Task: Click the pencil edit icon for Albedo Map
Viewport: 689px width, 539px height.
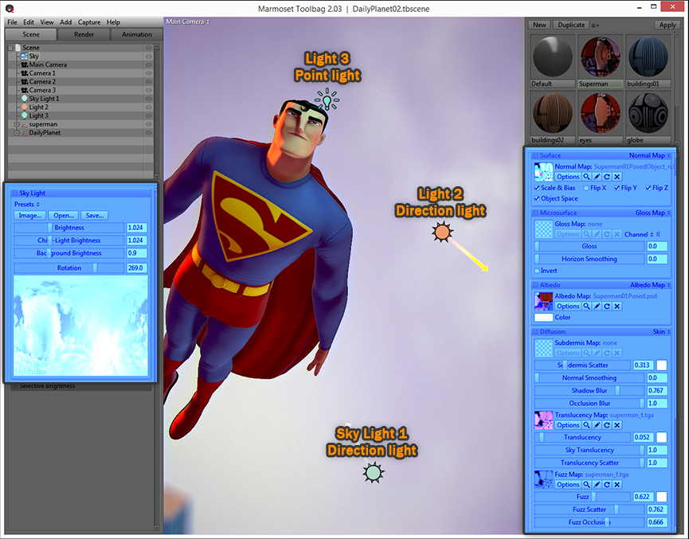Action: (597, 307)
